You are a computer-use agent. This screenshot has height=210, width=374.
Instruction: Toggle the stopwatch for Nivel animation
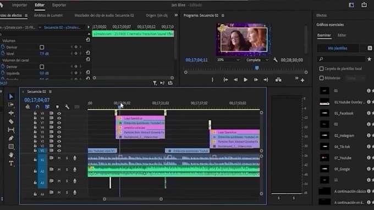pos(3,54)
